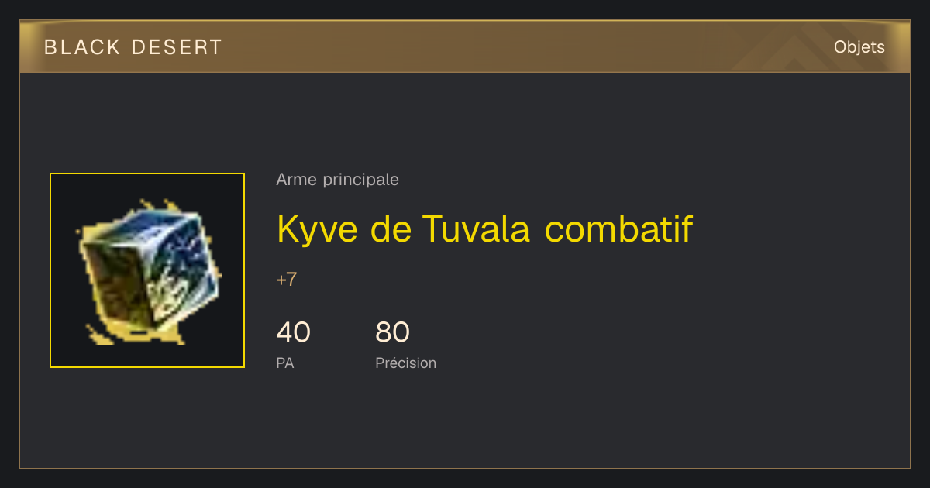Viewport: 930px width, 488px height.
Task: Click the BLACK DESERT header title
Action: tap(133, 47)
